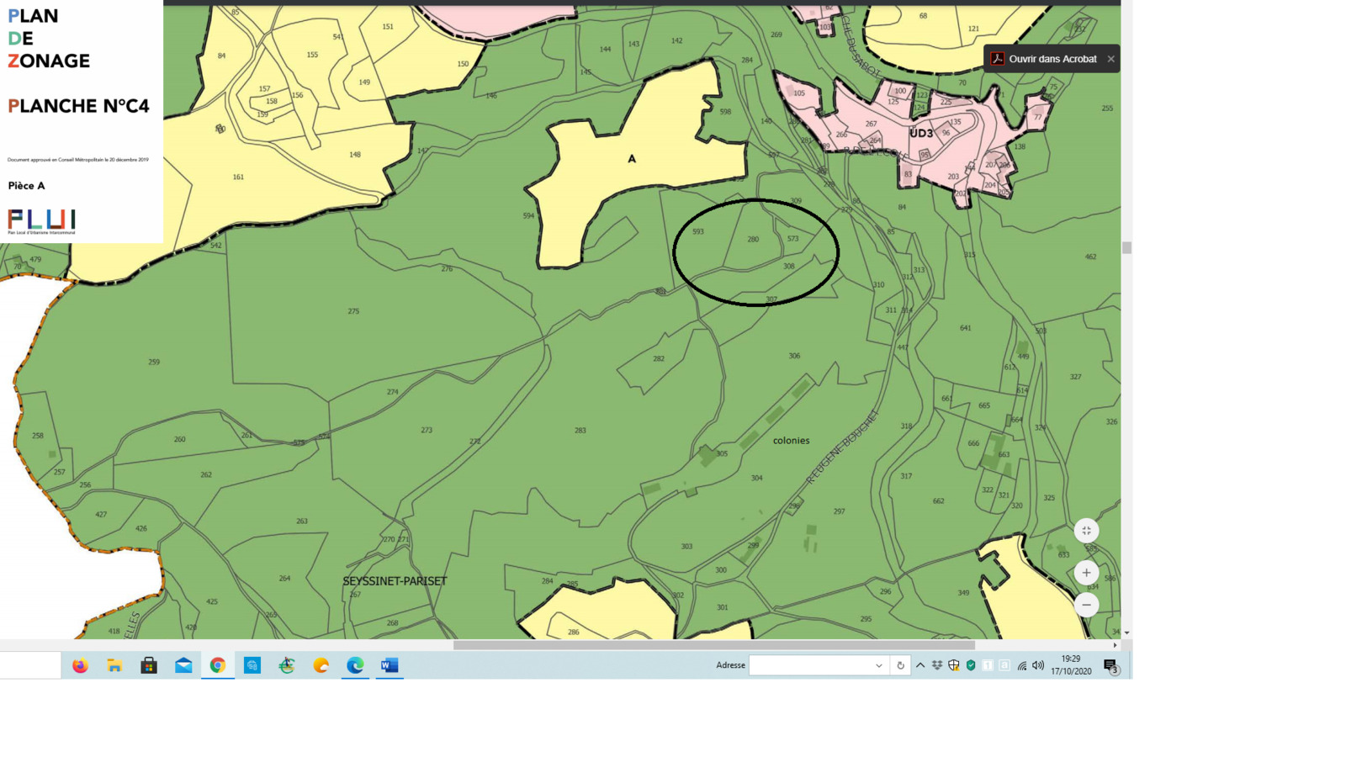Viewport: 1346px width, 757px height.
Task: Open File Explorer from the taskbar
Action: [114, 665]
